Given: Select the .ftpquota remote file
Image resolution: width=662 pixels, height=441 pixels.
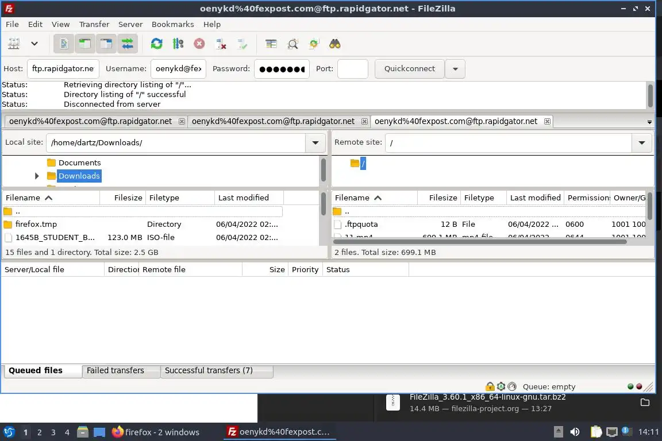Looking at the screenshot, I should pyautogui.click(x=489, y=225).
